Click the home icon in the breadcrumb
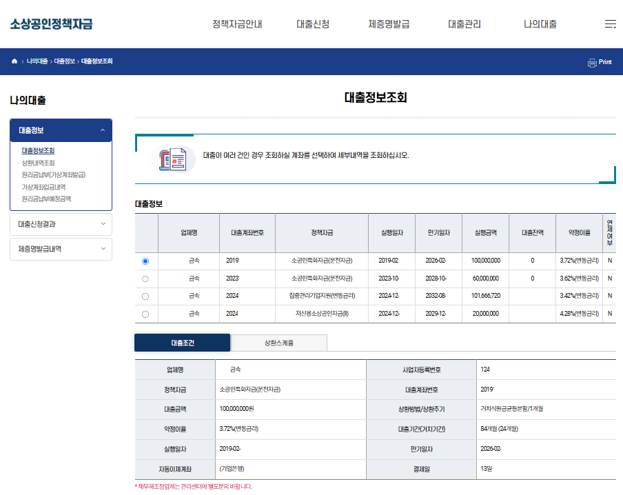 tap(14, 61)
